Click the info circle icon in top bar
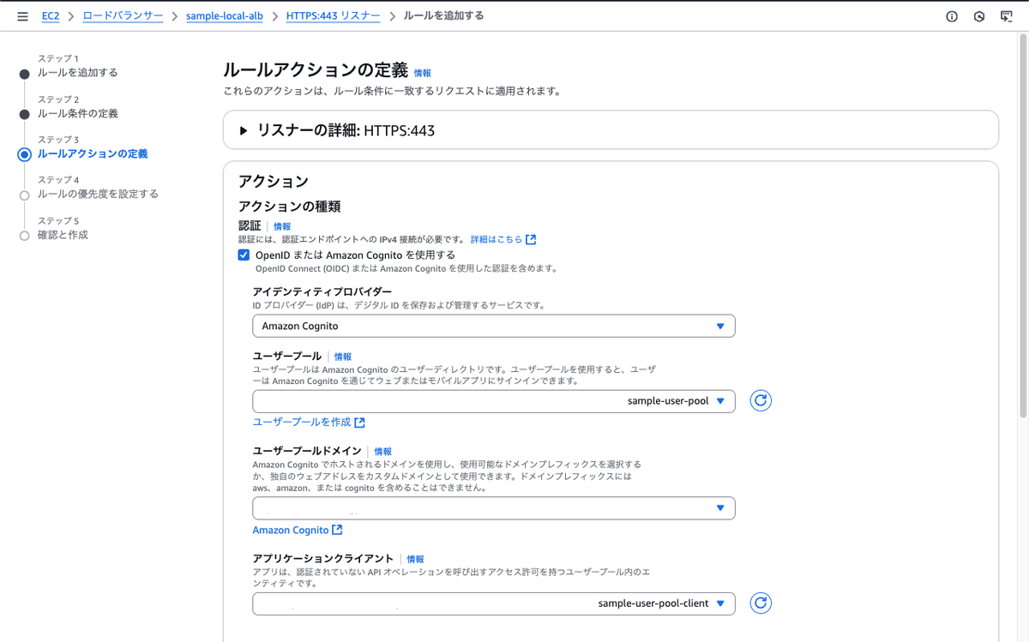The width and height of the screenshot is (1029, 642). pyautogui.click(x=952, y=16)
